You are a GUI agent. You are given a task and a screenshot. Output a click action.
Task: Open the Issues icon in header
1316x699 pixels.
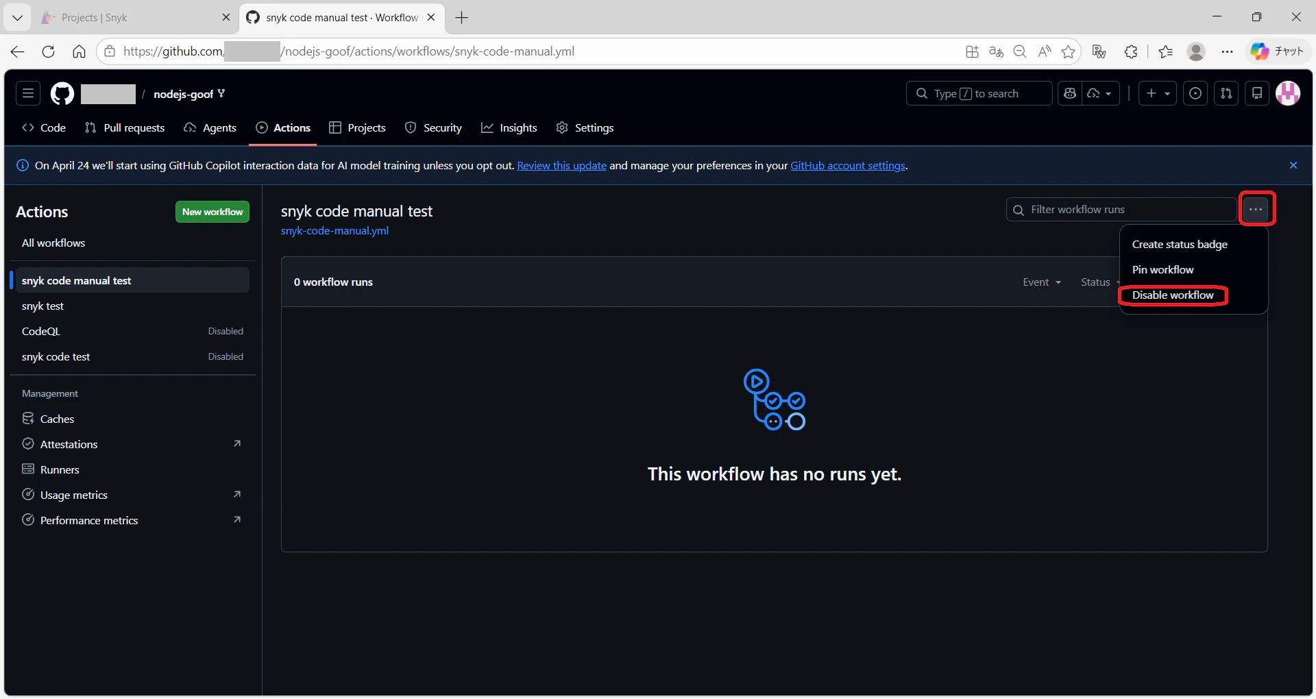click(x=1195, y=93)
